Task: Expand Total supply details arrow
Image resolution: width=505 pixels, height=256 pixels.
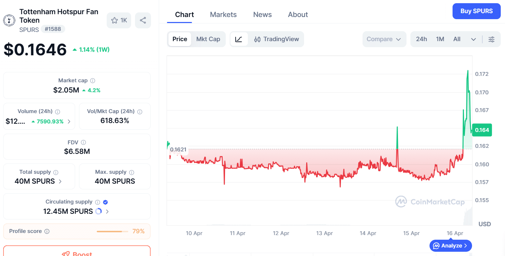Action: pos(60,181)
